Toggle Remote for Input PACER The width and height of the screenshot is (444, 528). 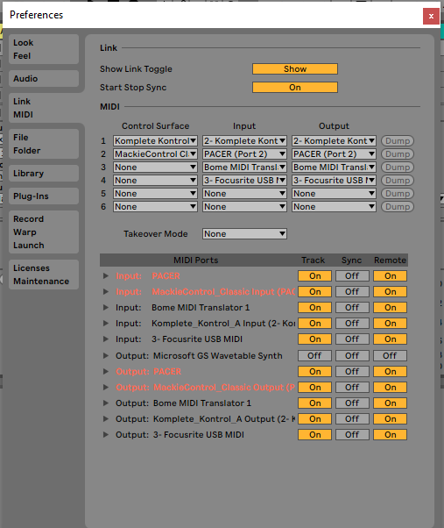(x=390, y=275)
